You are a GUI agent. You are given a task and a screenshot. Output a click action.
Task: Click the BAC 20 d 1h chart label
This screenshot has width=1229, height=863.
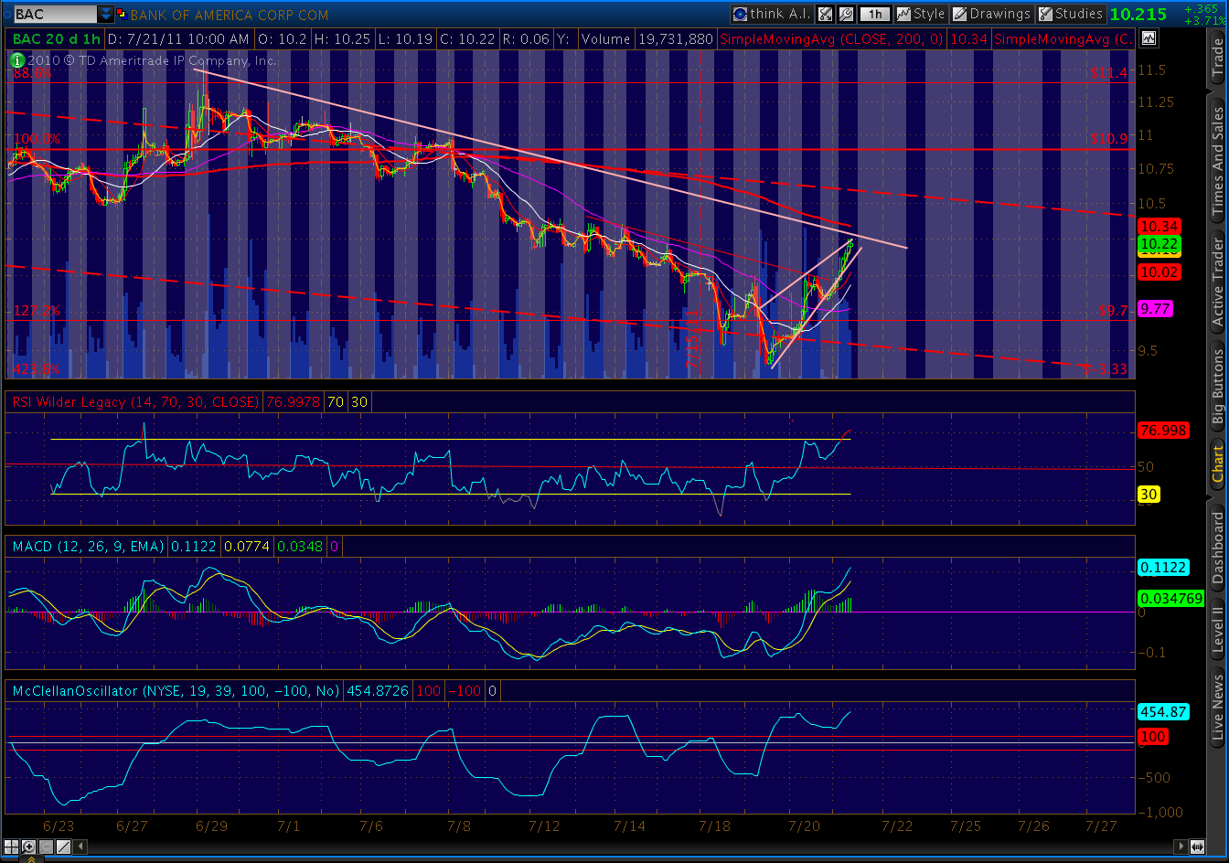tap(58, 39)
